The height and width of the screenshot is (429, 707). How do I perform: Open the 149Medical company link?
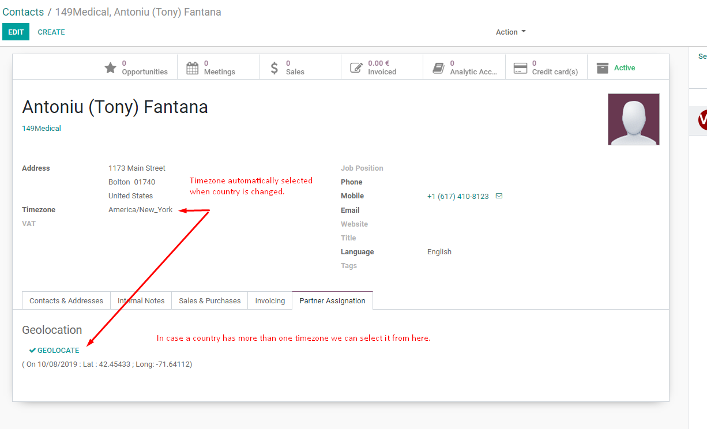pos(42,129)
